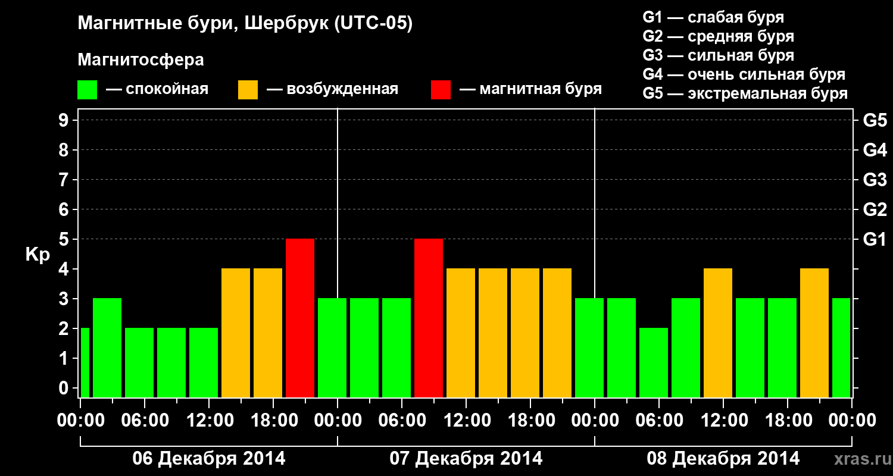Click the G1 label on right axis
The height and width of the screenshot is (476, 893).
click(875, 240)
